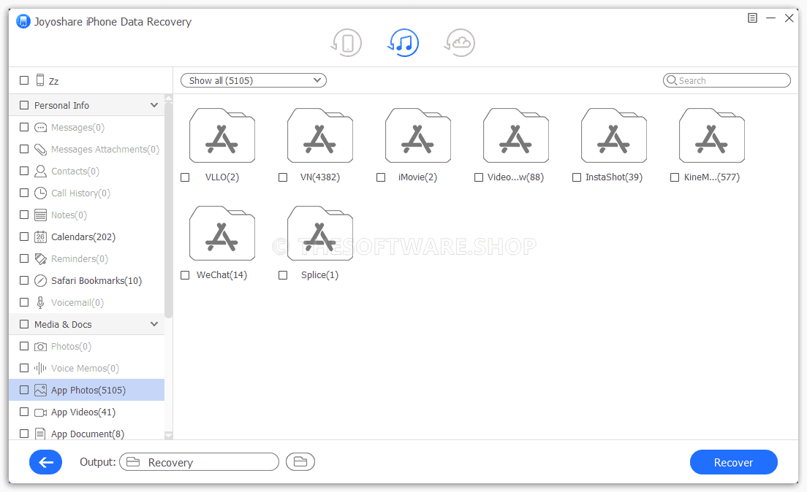807x492 pixels.
Task: Click the InstaShot(39) label
Action: point(613,177)
